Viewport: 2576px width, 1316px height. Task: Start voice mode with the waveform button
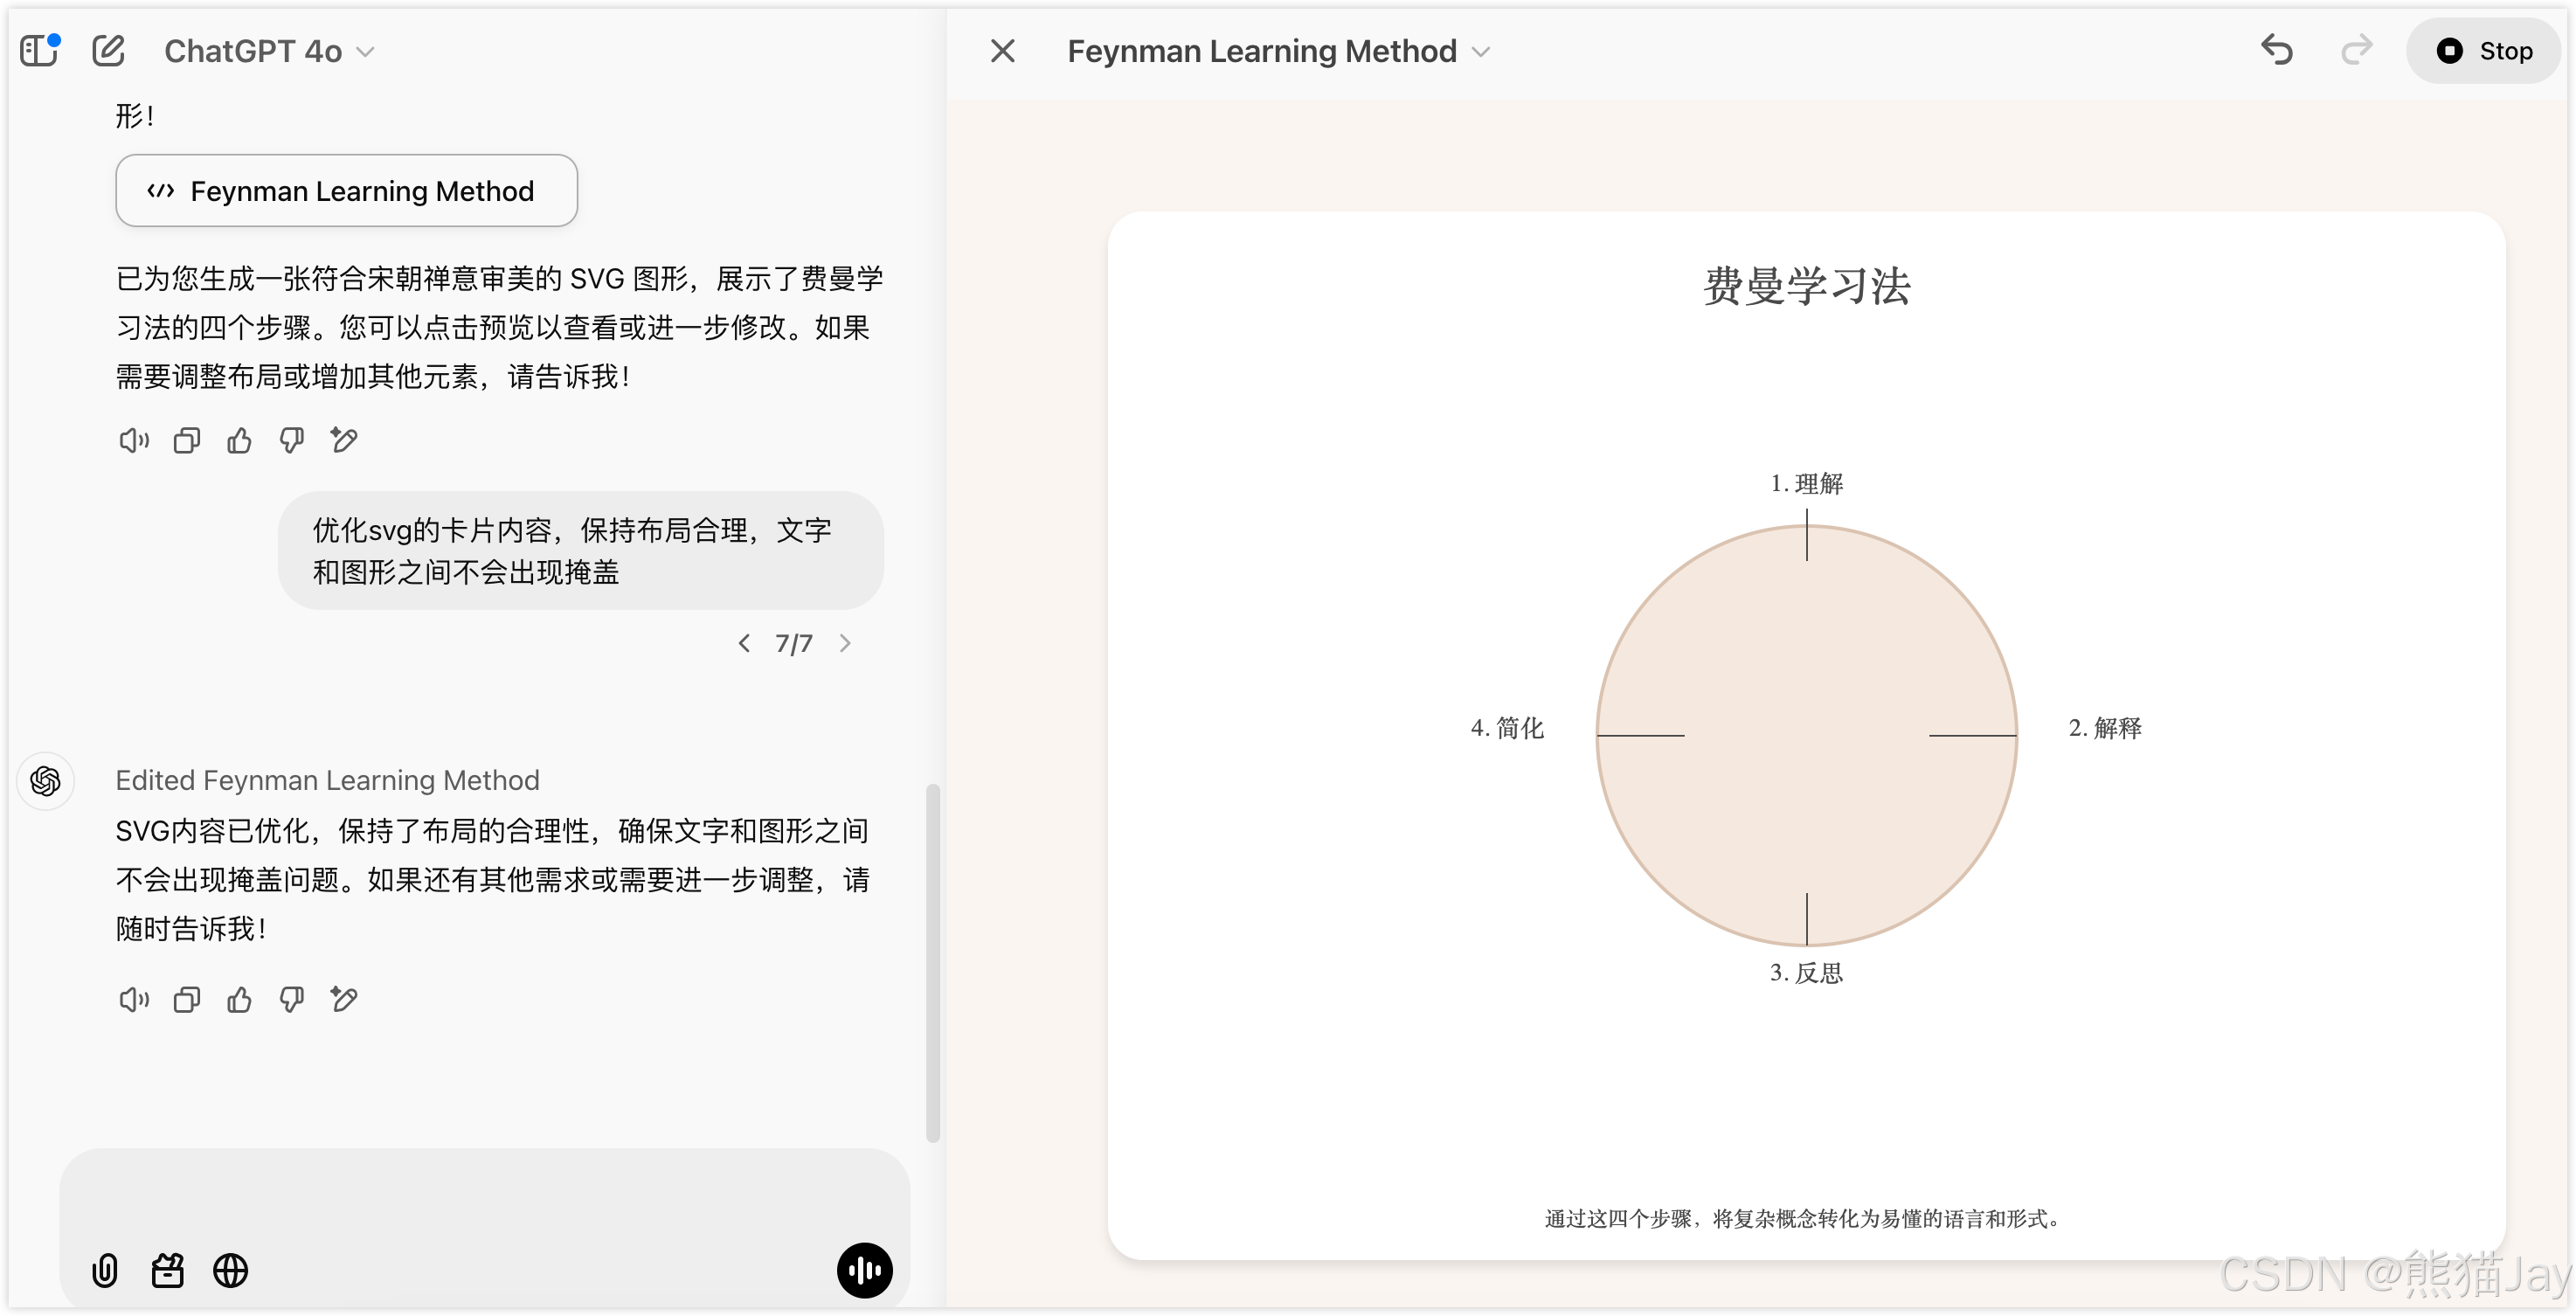[x=864, y=1270]
